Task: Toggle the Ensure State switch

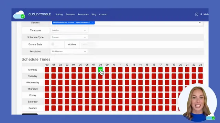Action: coord(53,44)
